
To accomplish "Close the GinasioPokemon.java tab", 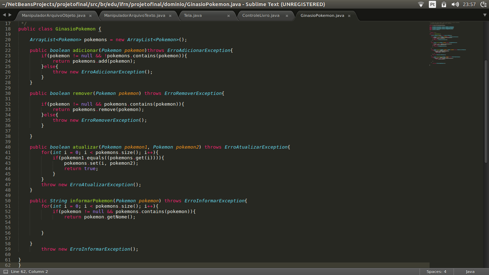I will click(349, 16).
